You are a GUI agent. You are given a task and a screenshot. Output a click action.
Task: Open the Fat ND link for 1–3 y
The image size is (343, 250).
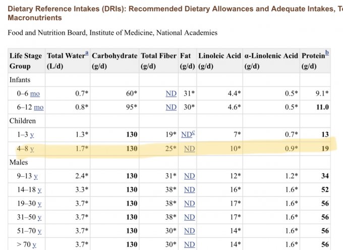(186, 134)
